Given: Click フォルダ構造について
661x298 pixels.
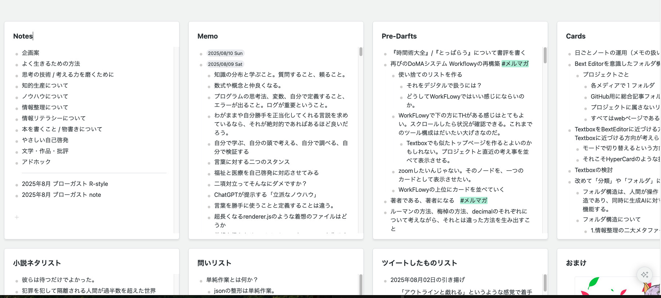Looking at the screenshot, I should 612,219.
